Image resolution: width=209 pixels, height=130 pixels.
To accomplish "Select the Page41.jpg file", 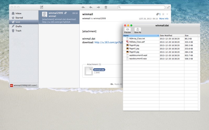I will click(x=134, y=49).
